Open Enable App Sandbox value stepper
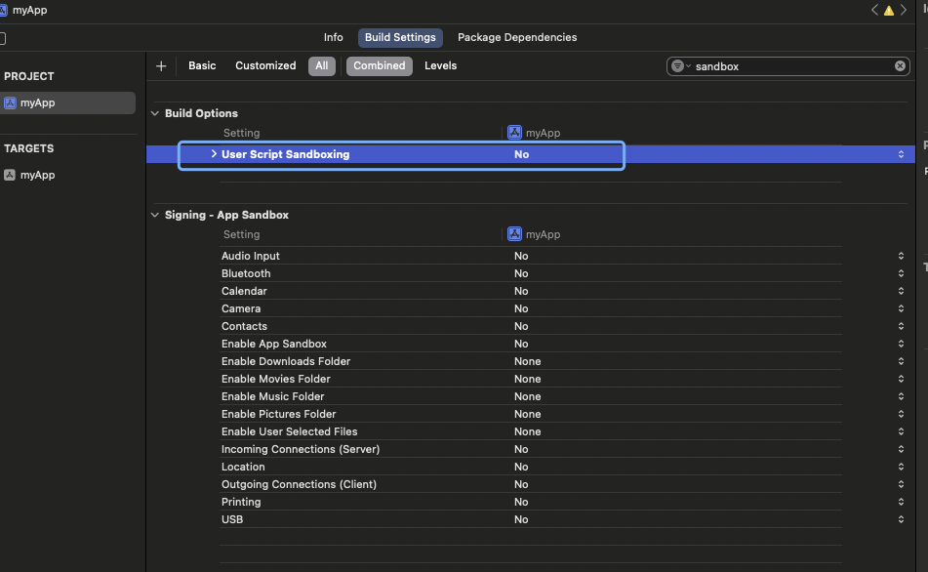Viewport: 928px width, 572px height. [901, 344]
